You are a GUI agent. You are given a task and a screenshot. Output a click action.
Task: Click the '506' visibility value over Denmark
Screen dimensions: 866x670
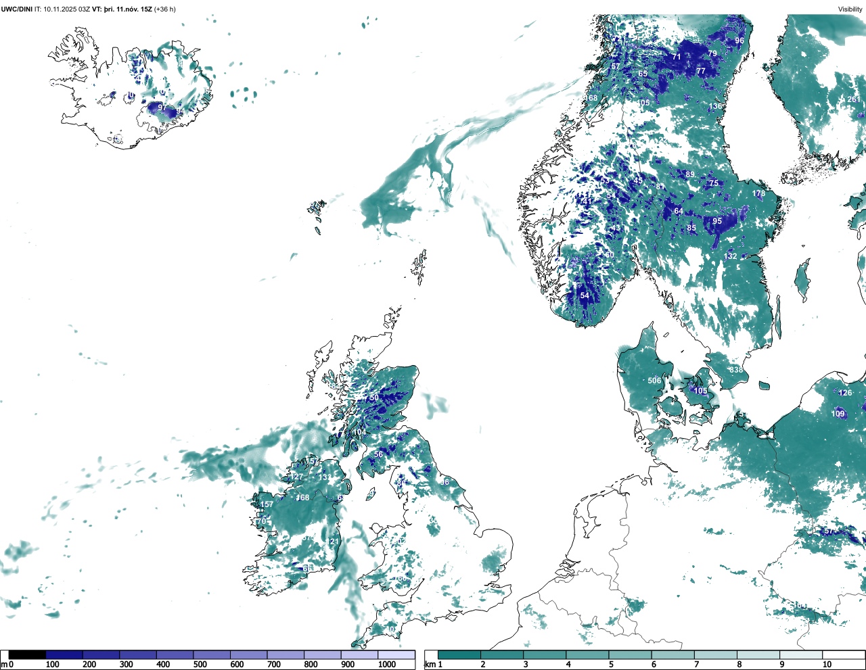point(654,381)
